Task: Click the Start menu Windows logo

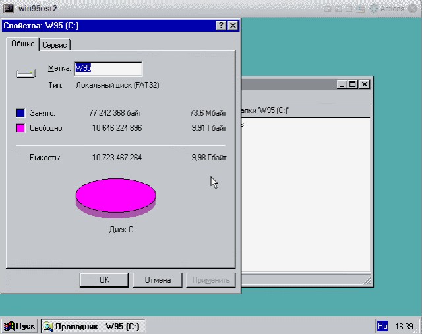Action: click(9, 326)
